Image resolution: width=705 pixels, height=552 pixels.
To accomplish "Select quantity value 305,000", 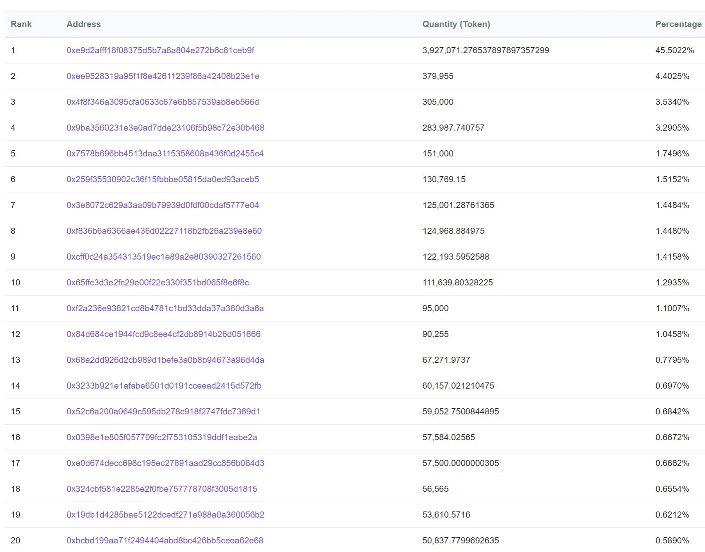I will tap(438, 102).
